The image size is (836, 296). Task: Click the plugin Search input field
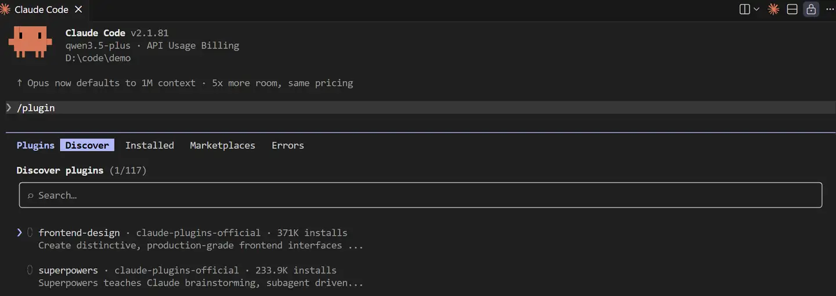420,195
